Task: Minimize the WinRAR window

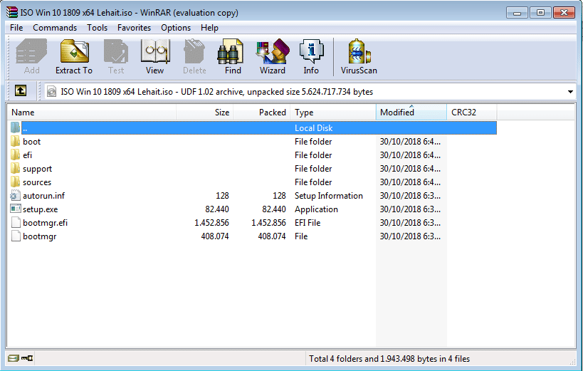Action: 518,13
